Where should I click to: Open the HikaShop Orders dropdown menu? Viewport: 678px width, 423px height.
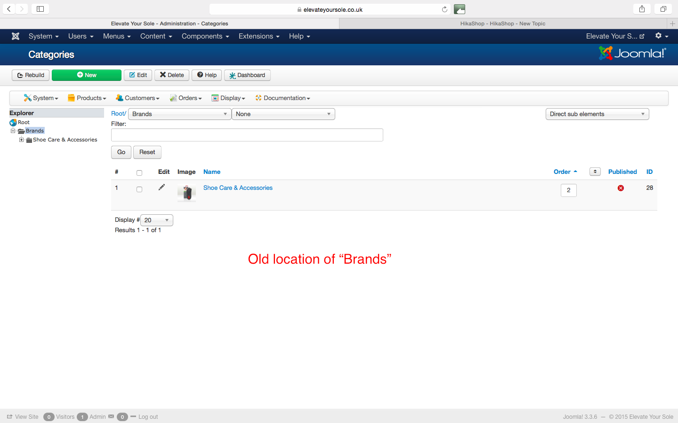coord(186,98)
